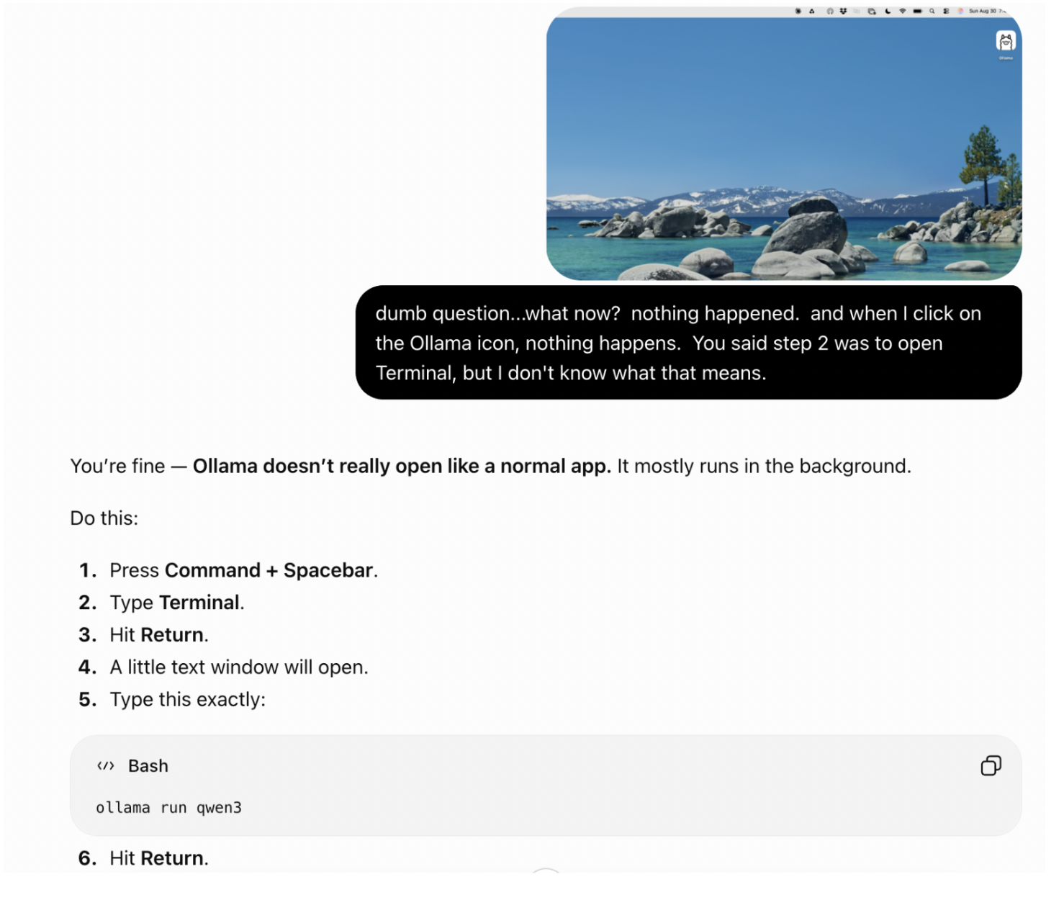The height and width of the screenshot is (900, 1064).
Task: Click the bold 'Return' in step 3
Action: click(x=172, y=635)
